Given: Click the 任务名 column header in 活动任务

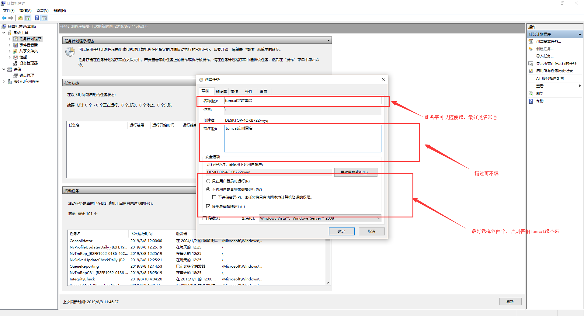Looking at the screenshot, I should (97, 234).
